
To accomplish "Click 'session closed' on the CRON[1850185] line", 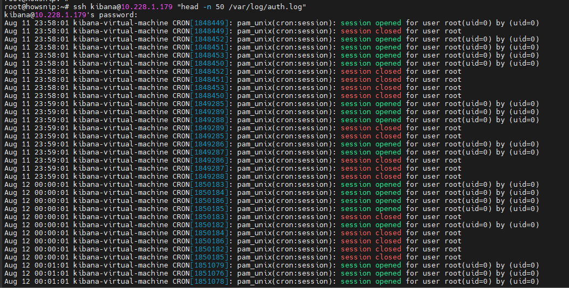I will point(371,257).
